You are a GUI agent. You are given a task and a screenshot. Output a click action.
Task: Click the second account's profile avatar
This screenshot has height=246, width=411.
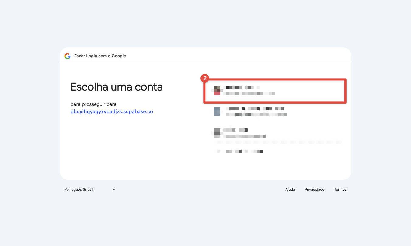tap(217, 112)
